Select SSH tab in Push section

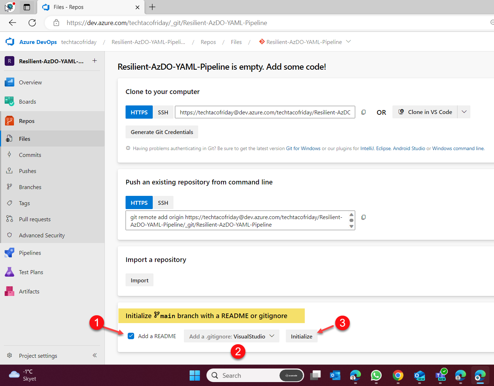(x=163, y=203)
